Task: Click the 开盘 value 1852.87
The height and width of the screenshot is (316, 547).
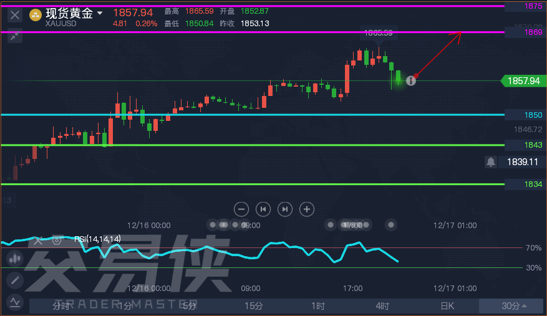Action: [254, 11]
